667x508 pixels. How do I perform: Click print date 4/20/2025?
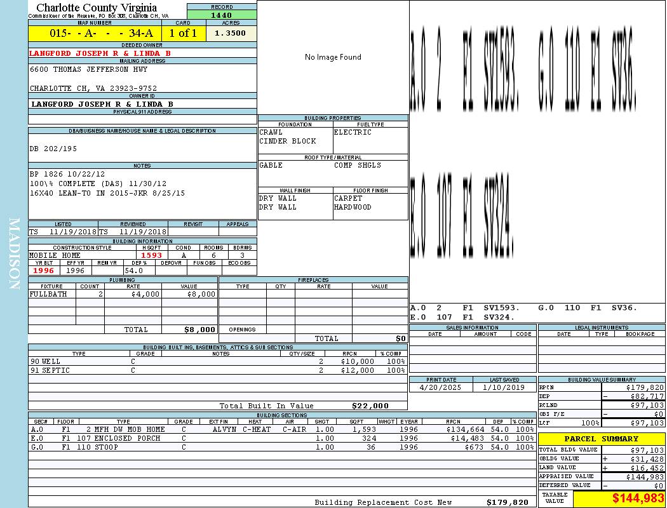click(440, 388)
